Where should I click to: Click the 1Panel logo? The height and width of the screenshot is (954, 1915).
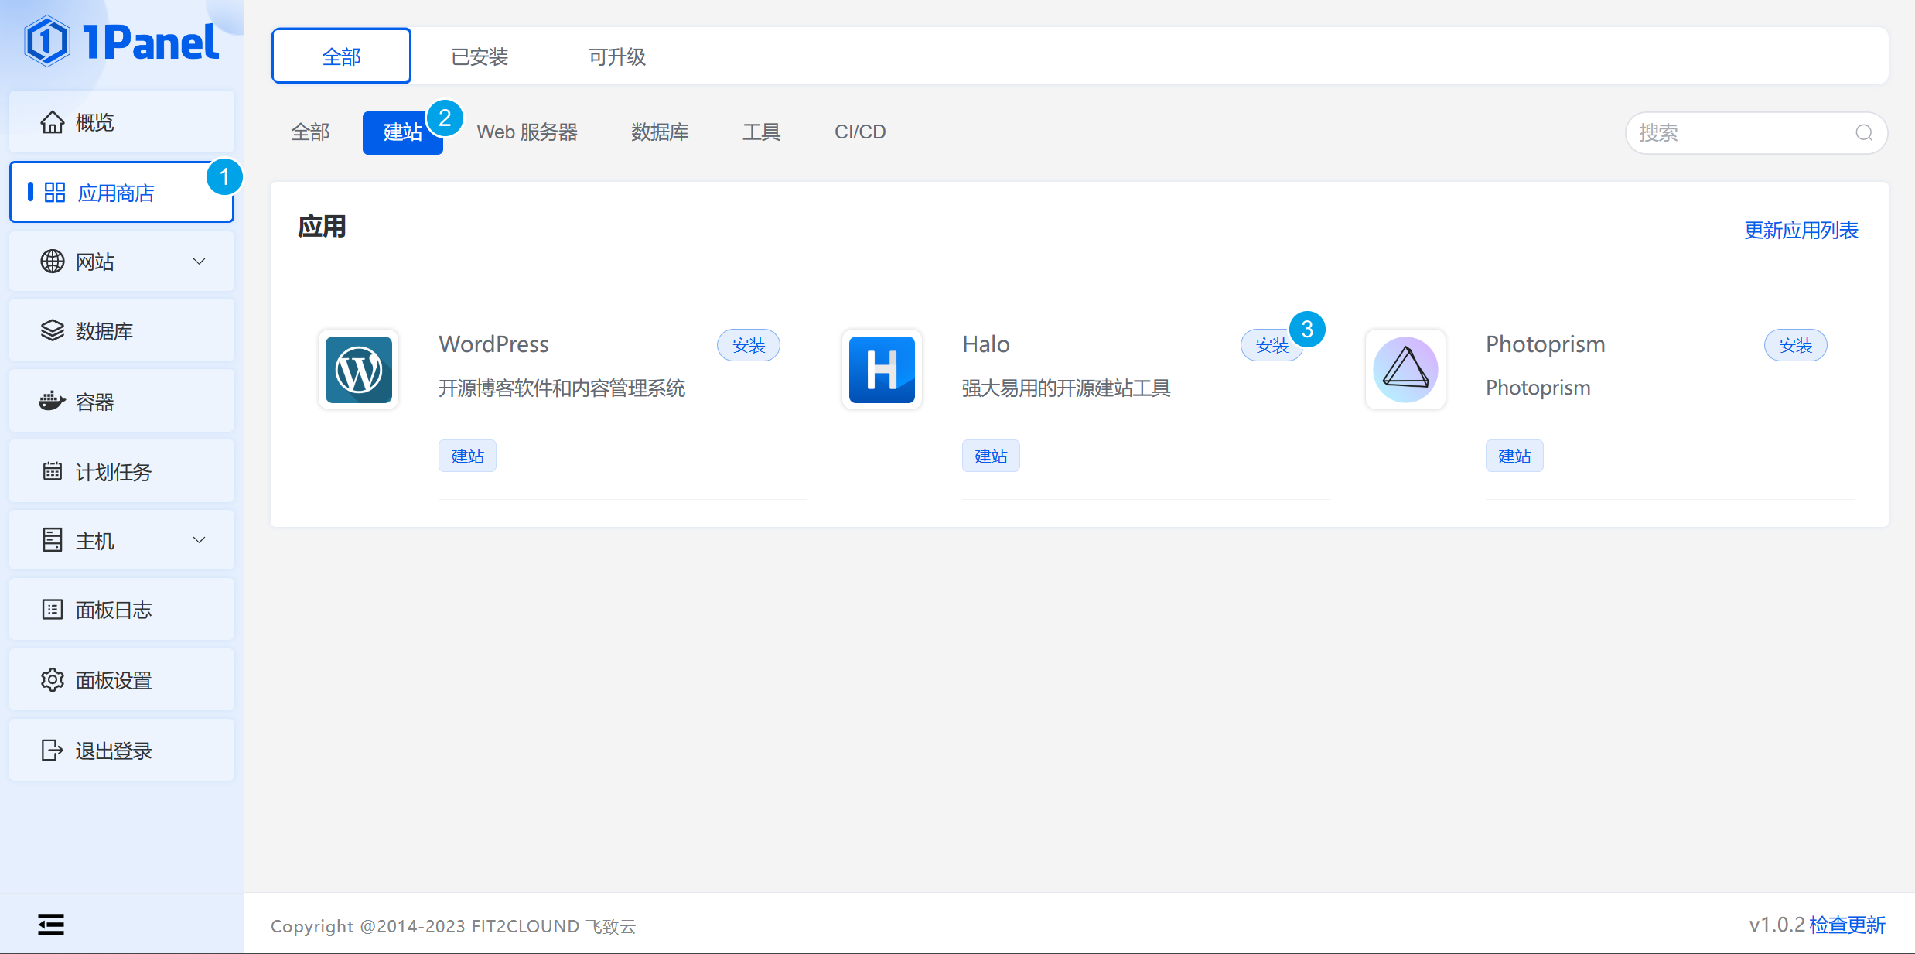pyautogui.click(x=121, y=42)
